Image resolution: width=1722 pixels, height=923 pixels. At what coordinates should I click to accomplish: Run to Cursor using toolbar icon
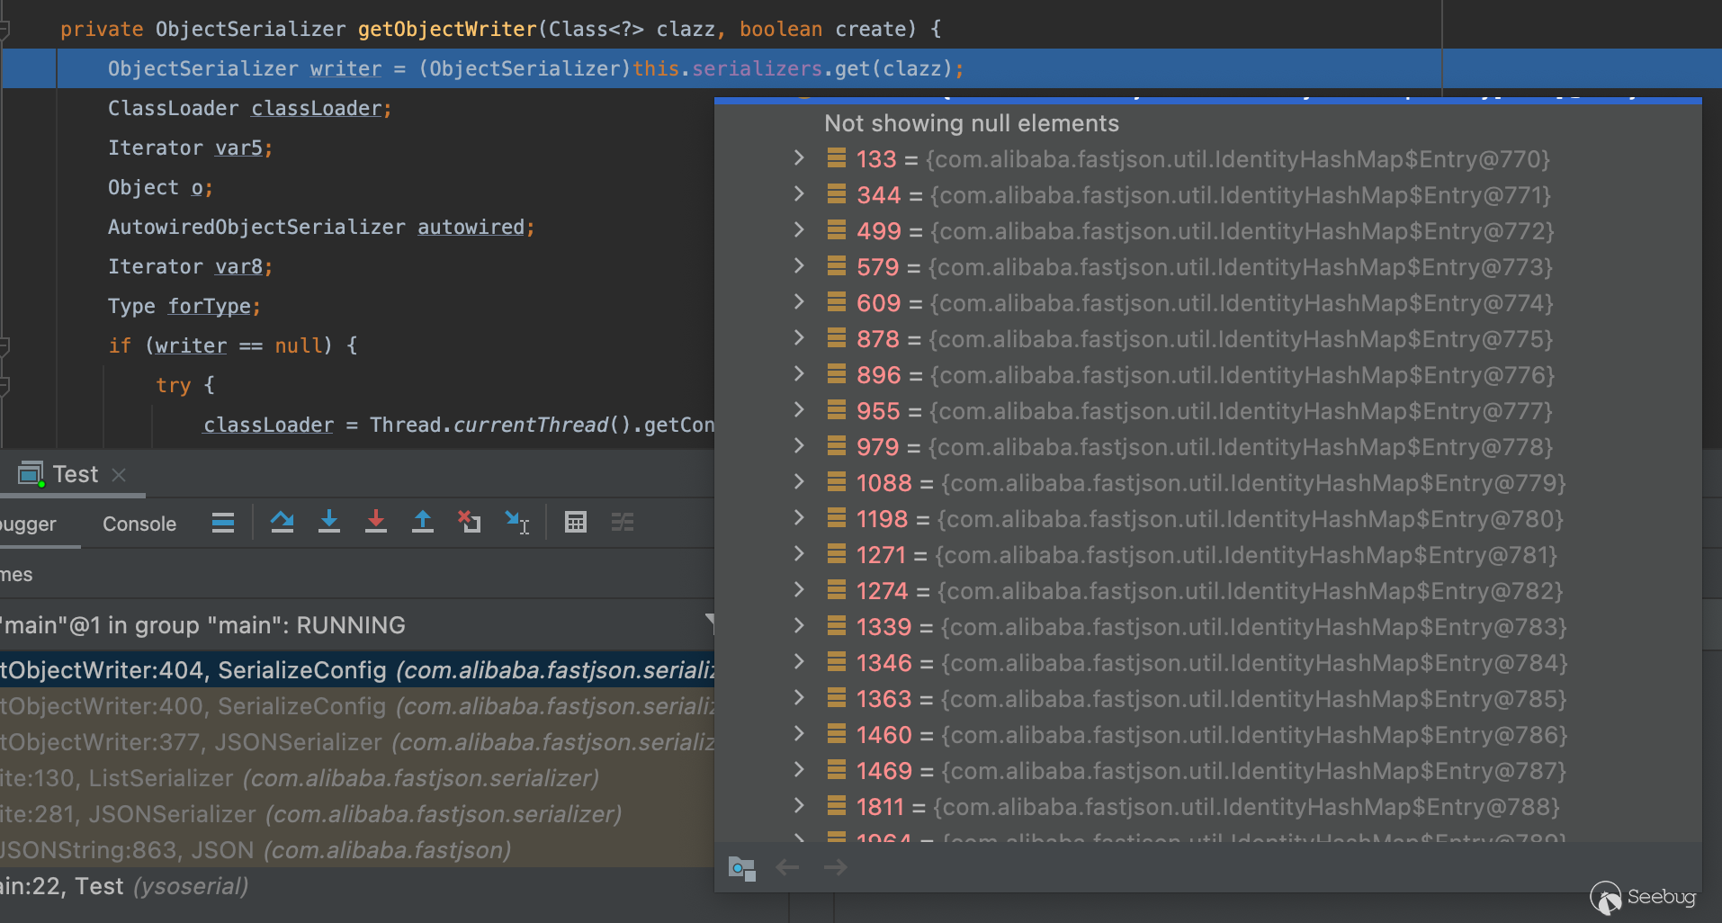pyautogui.click(x=516, y=522)
